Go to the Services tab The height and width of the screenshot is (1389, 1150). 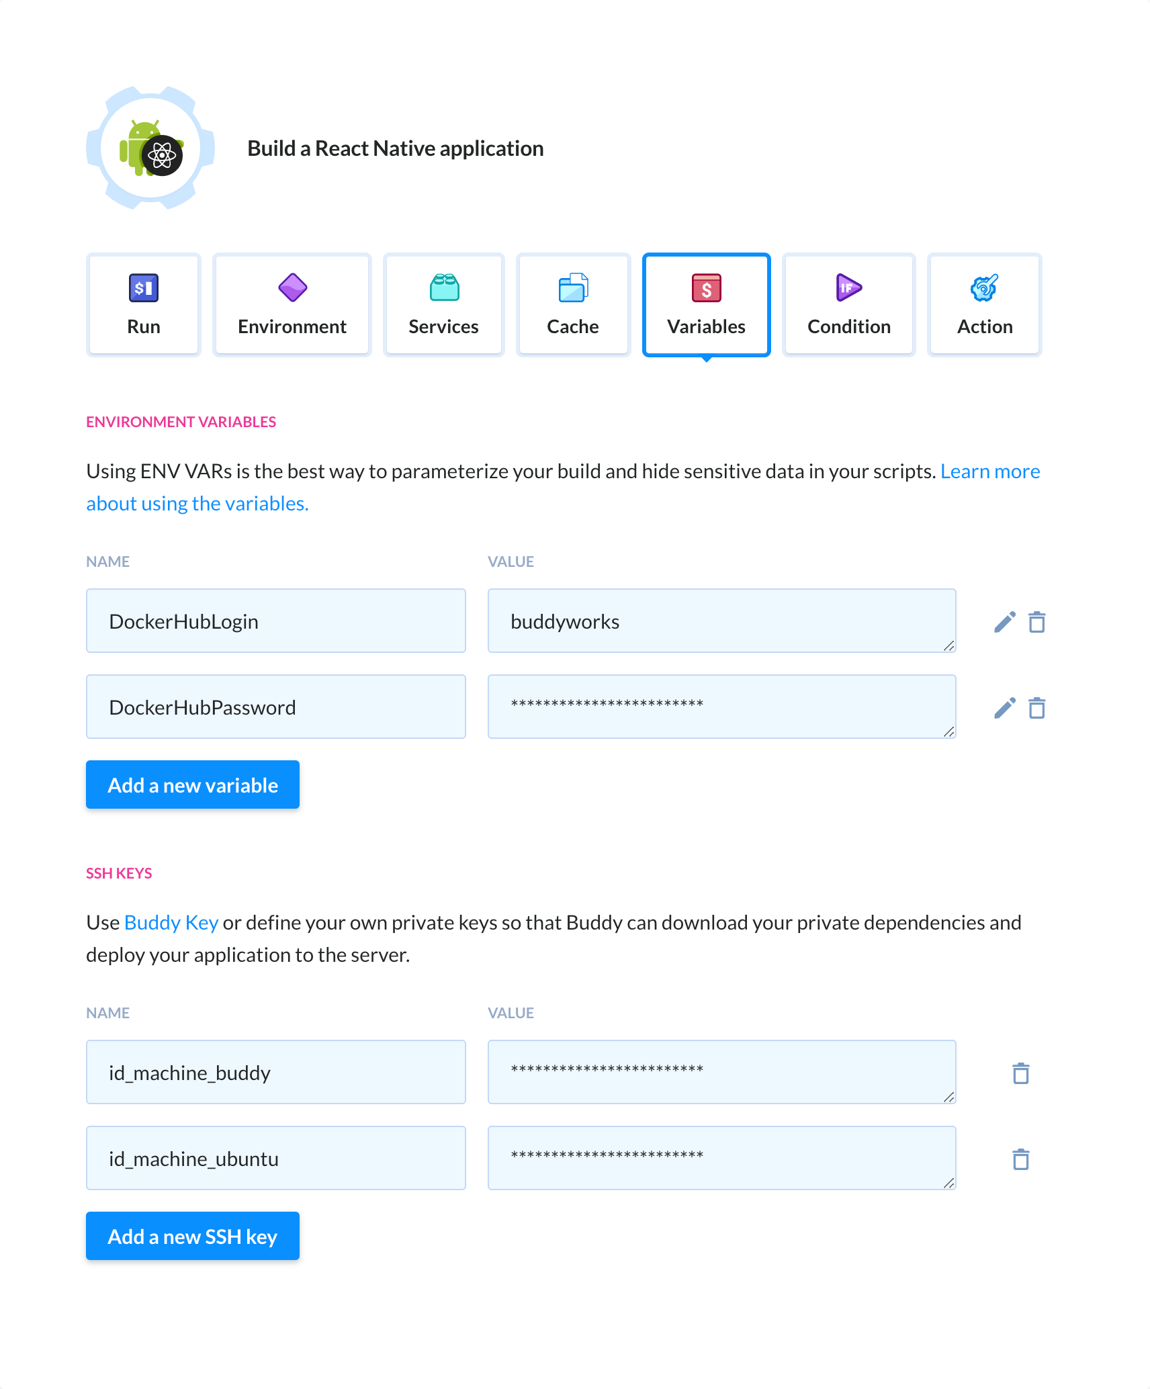coord(443,305)
